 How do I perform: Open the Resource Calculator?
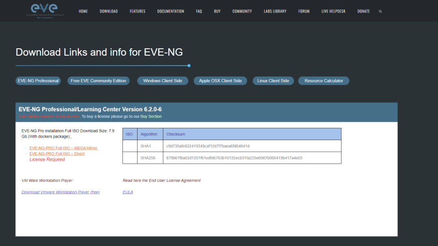pyautogui.click(x=324, y=81)
